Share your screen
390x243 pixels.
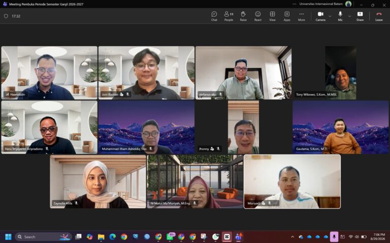point(360,16)
